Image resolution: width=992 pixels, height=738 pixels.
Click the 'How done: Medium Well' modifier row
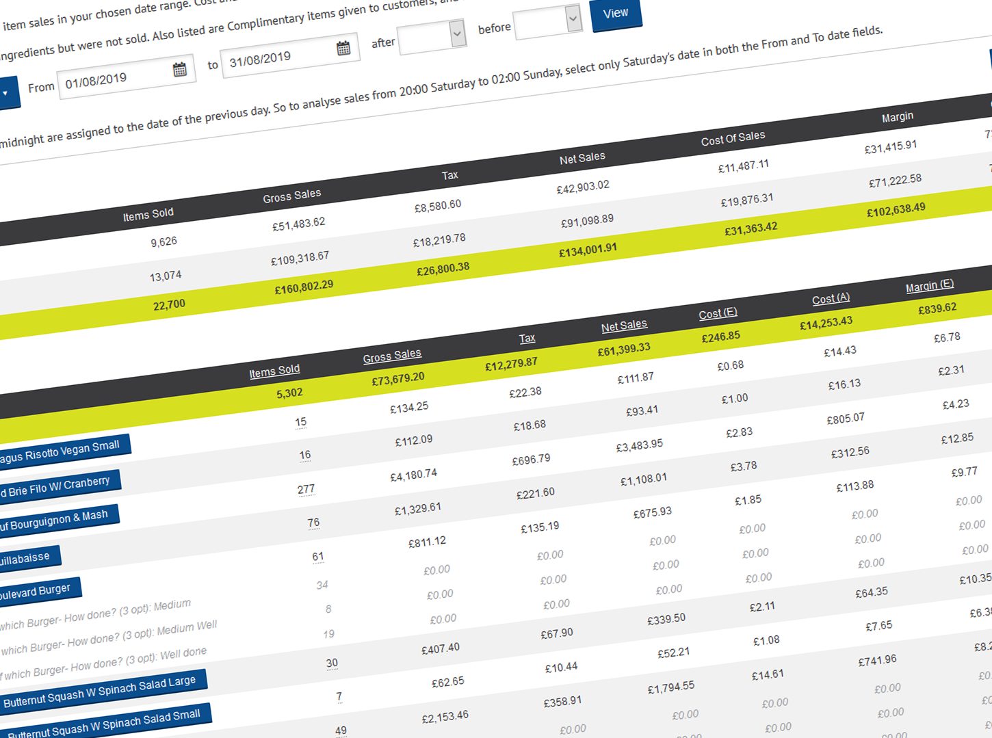[x=108, y=637]
